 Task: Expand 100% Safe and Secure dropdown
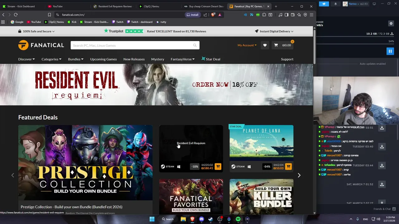[36, 31]
